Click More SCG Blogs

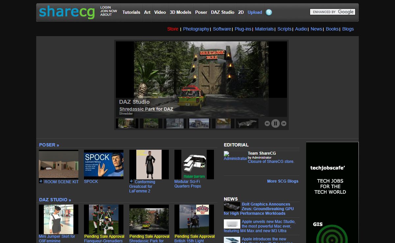coord(283,181)
